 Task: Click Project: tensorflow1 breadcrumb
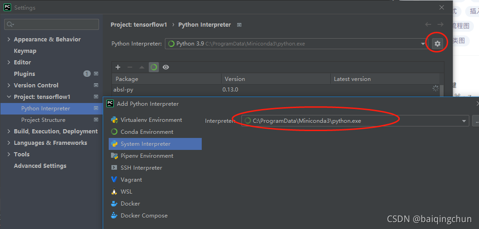(139, 25)
